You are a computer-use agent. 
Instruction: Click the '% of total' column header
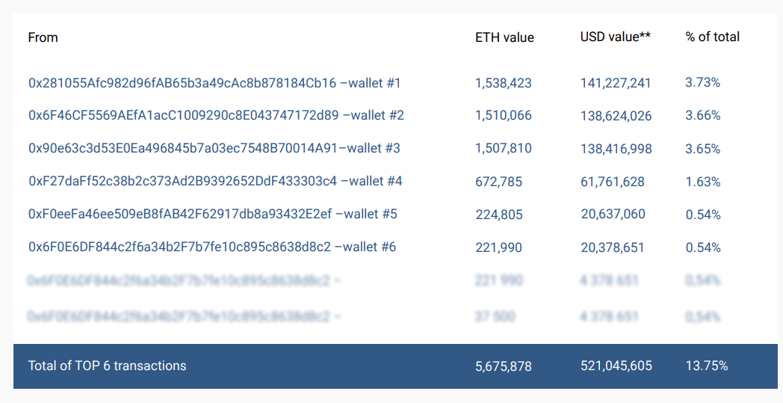point(713,37)
